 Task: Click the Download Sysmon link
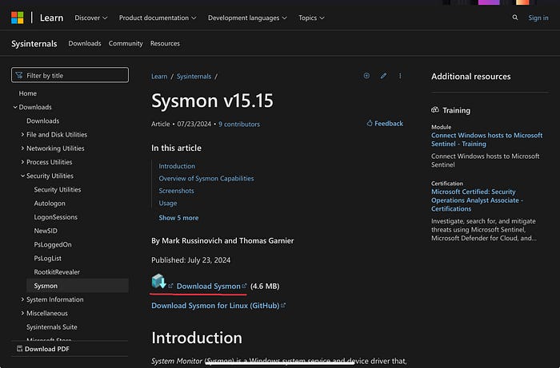(209, 286)
